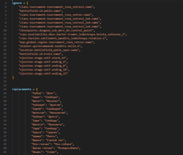This screenshot has height=155, width=183.
Task: Click the key "Зарю"
Action: (x=36, y=129)
